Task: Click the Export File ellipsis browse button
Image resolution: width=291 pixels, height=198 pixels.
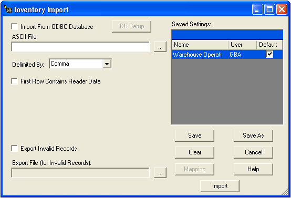Action: coord(160,173)
